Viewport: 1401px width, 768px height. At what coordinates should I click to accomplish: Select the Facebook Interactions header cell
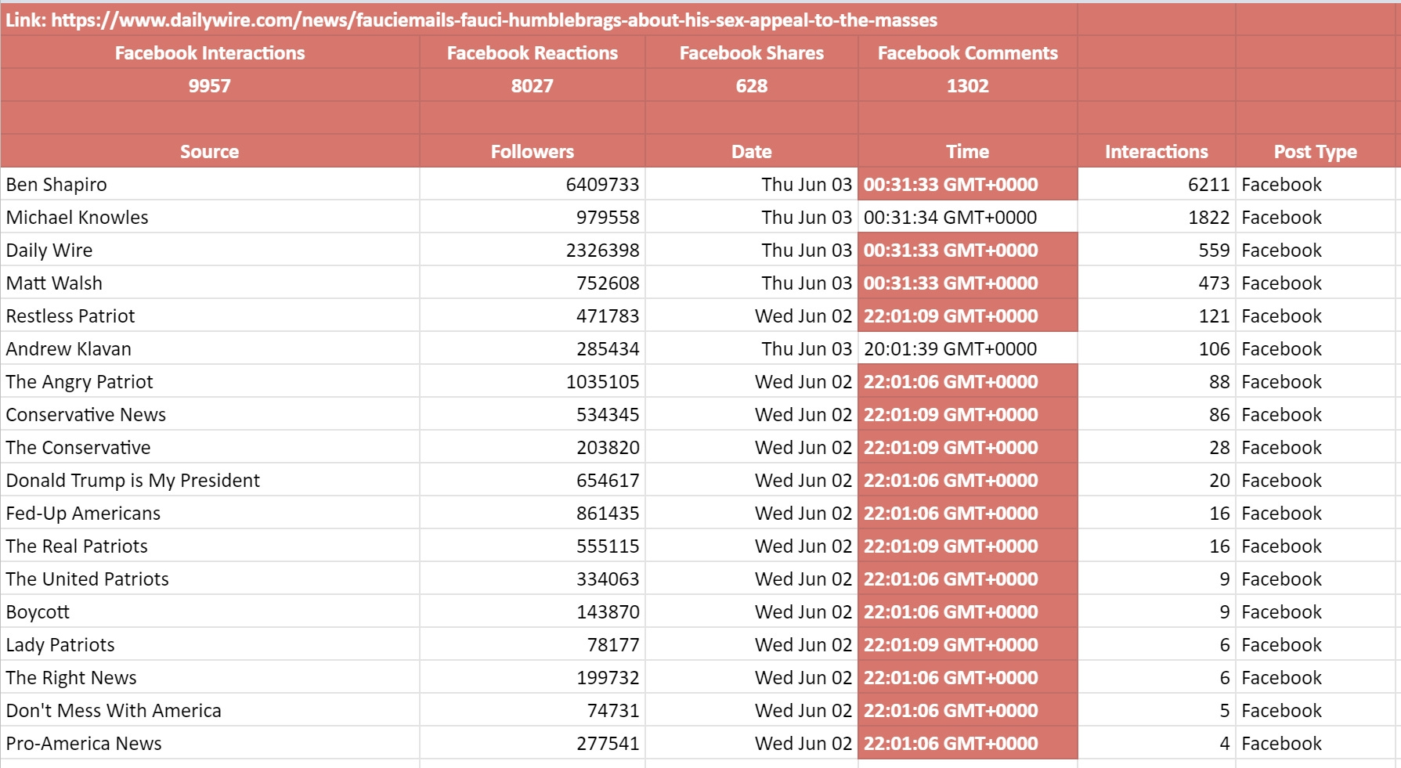click(210, 52)
